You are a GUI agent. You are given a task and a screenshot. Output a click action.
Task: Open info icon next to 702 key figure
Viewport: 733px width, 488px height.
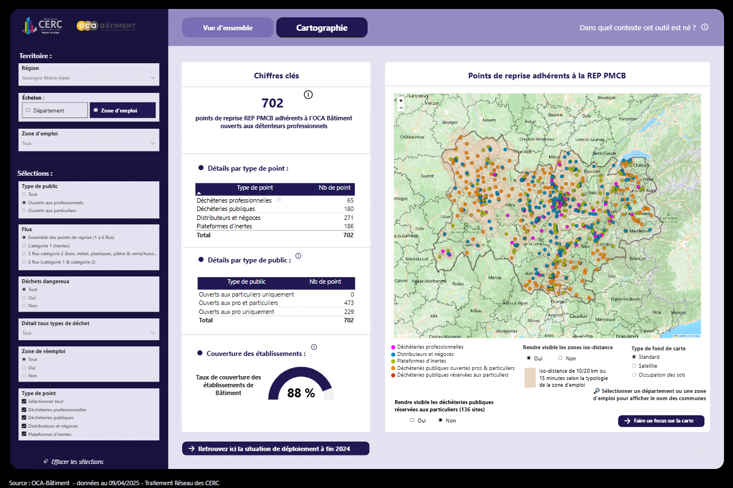coord(308,95)
